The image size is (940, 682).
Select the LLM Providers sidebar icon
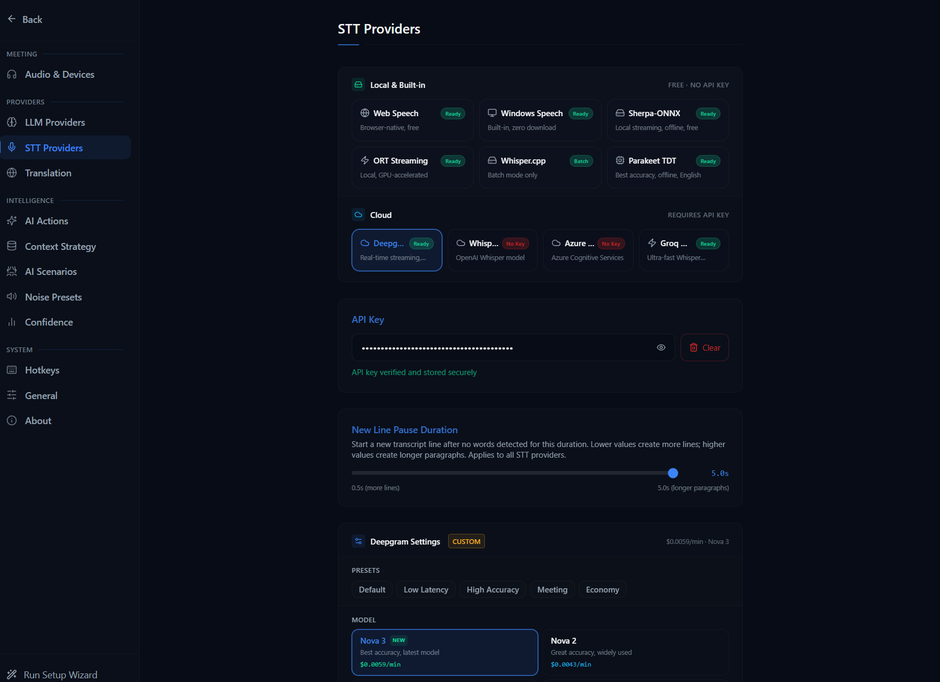point(12,122)
